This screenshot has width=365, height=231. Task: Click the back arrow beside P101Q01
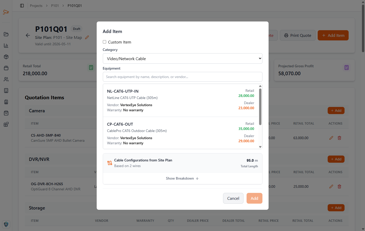[28, 36]
